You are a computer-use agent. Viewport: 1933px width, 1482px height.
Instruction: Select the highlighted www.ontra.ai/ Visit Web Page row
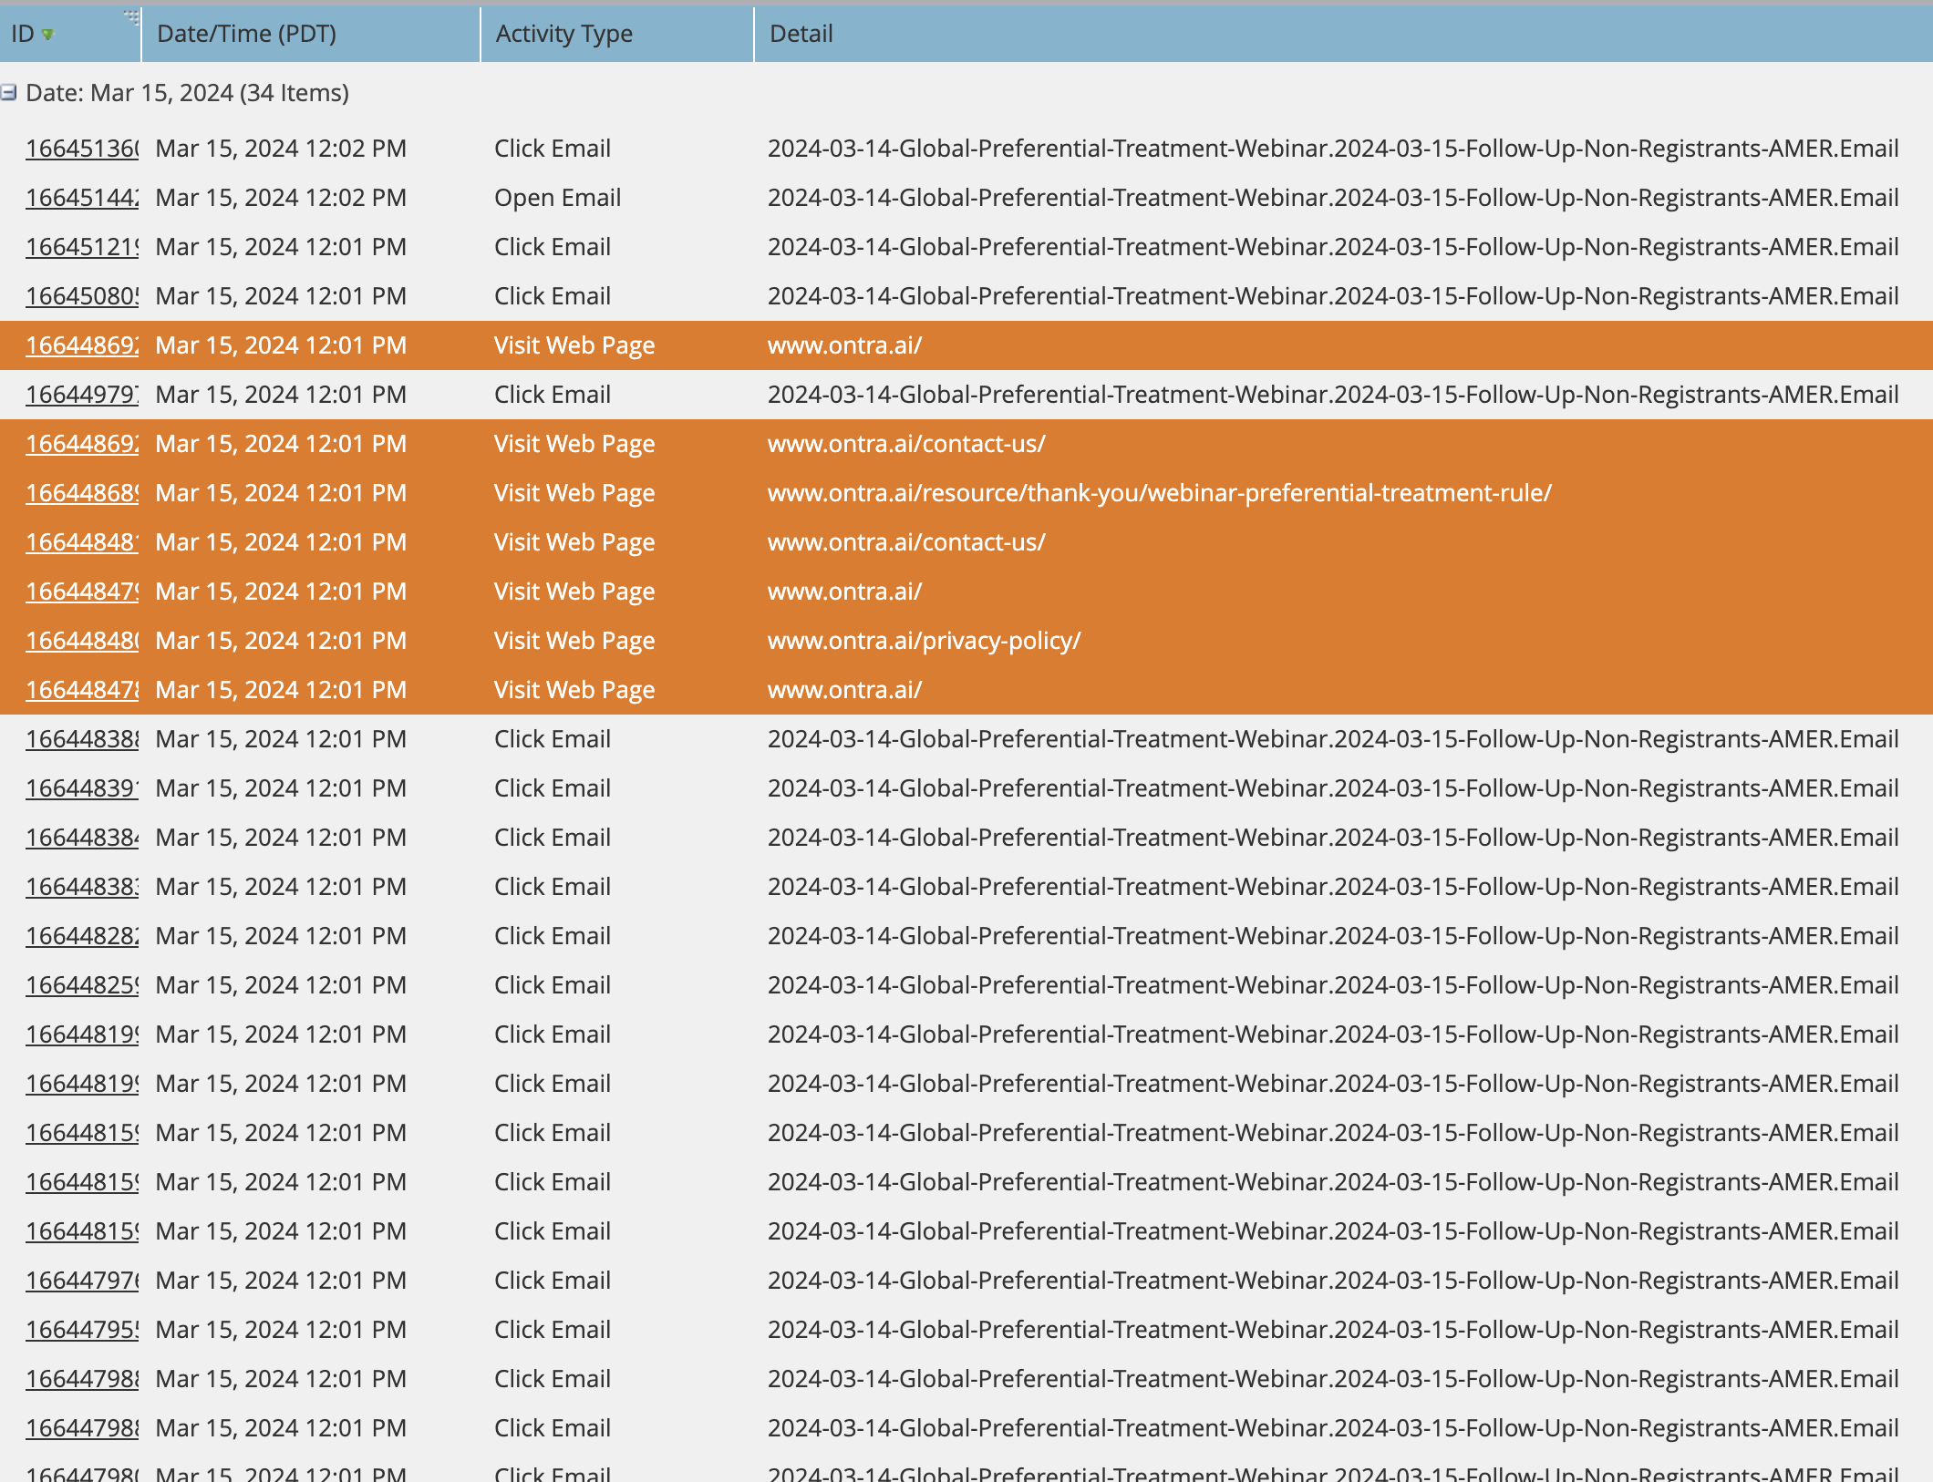point(821,345)
